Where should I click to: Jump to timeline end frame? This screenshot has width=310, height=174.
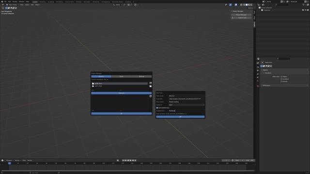tap(135, 160)
